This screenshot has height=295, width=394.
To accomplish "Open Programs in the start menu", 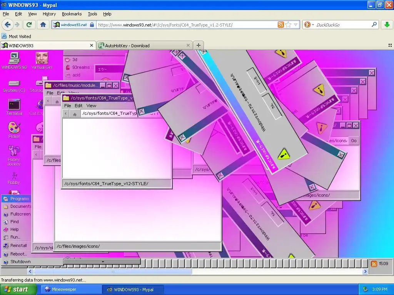I will (16, 199).
